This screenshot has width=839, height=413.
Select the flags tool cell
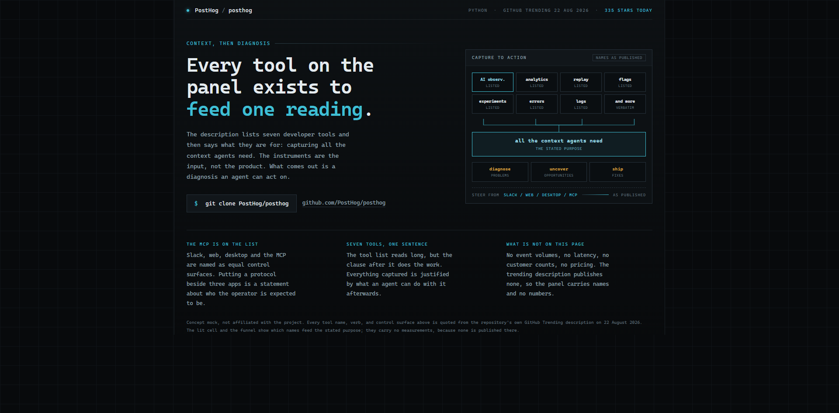coord(625,82)
